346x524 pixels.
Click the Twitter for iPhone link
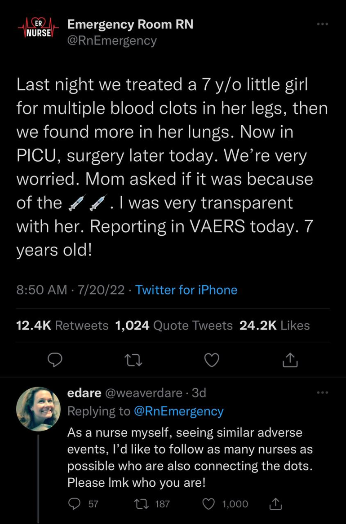tap(186, 290)
